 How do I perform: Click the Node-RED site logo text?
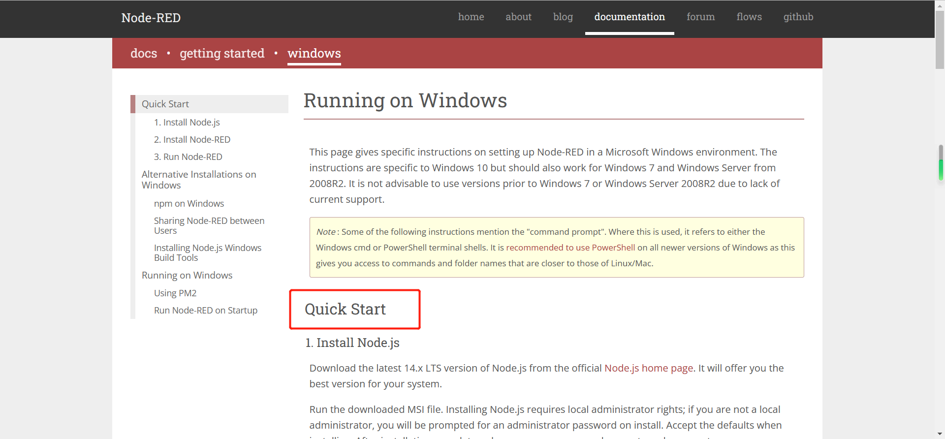tap(151, 18)
